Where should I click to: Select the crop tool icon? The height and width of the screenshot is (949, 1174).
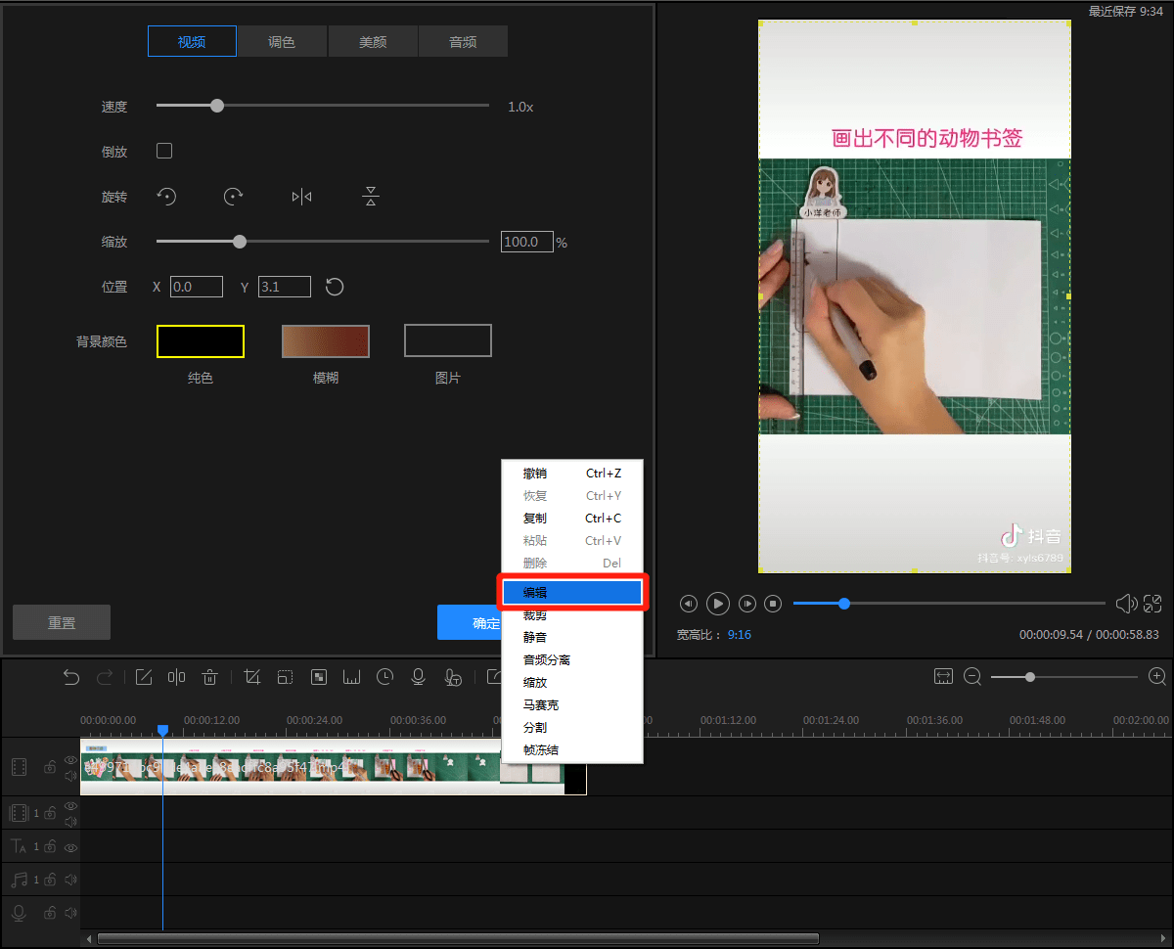pos(252,677)
